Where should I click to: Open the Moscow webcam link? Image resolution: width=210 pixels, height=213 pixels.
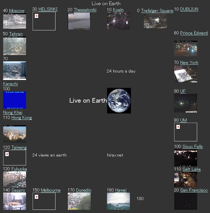pos(17,11)
